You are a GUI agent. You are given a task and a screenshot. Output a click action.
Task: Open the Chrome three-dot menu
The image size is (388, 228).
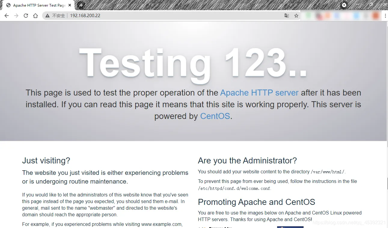(385, 16)
